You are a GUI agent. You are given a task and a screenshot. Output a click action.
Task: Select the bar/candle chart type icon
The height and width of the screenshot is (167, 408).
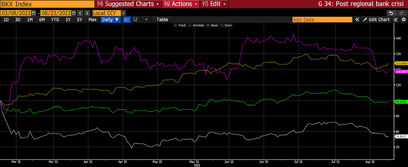pyautogui.click(x=135, y=19)
